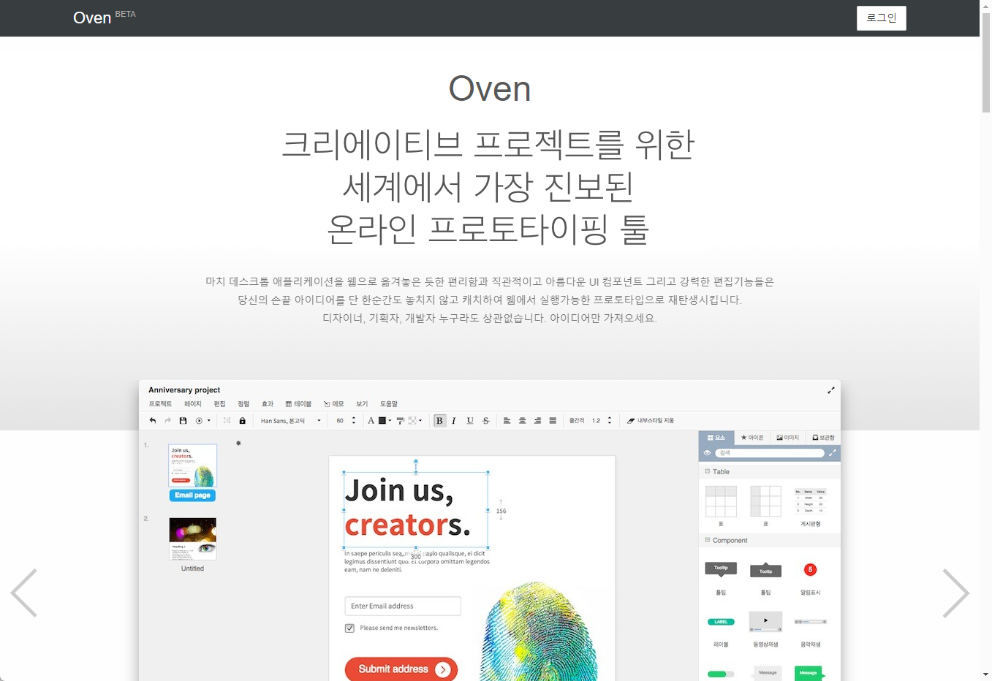
Task: Collapse the Component section in panel
Action: point(708,540)
